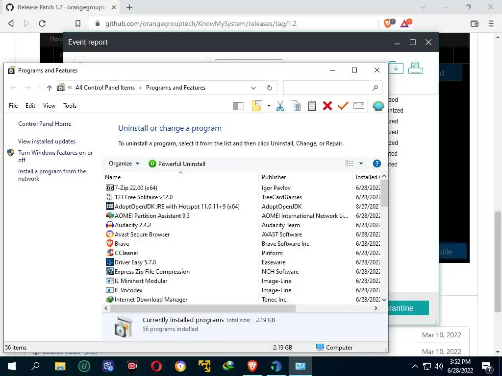Select Driver Easy 5.7.0 entry
Image resolution: width=502 pixels, height=376 pixels.
coord(135,262)
